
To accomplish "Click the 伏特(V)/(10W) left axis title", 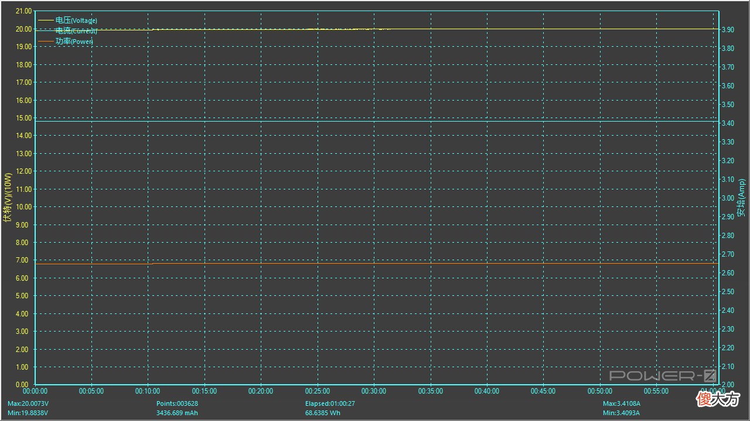I will tap(8, 198).
